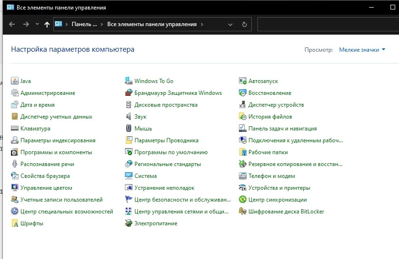Click the Мышь mouse icon

pos(129,129)
